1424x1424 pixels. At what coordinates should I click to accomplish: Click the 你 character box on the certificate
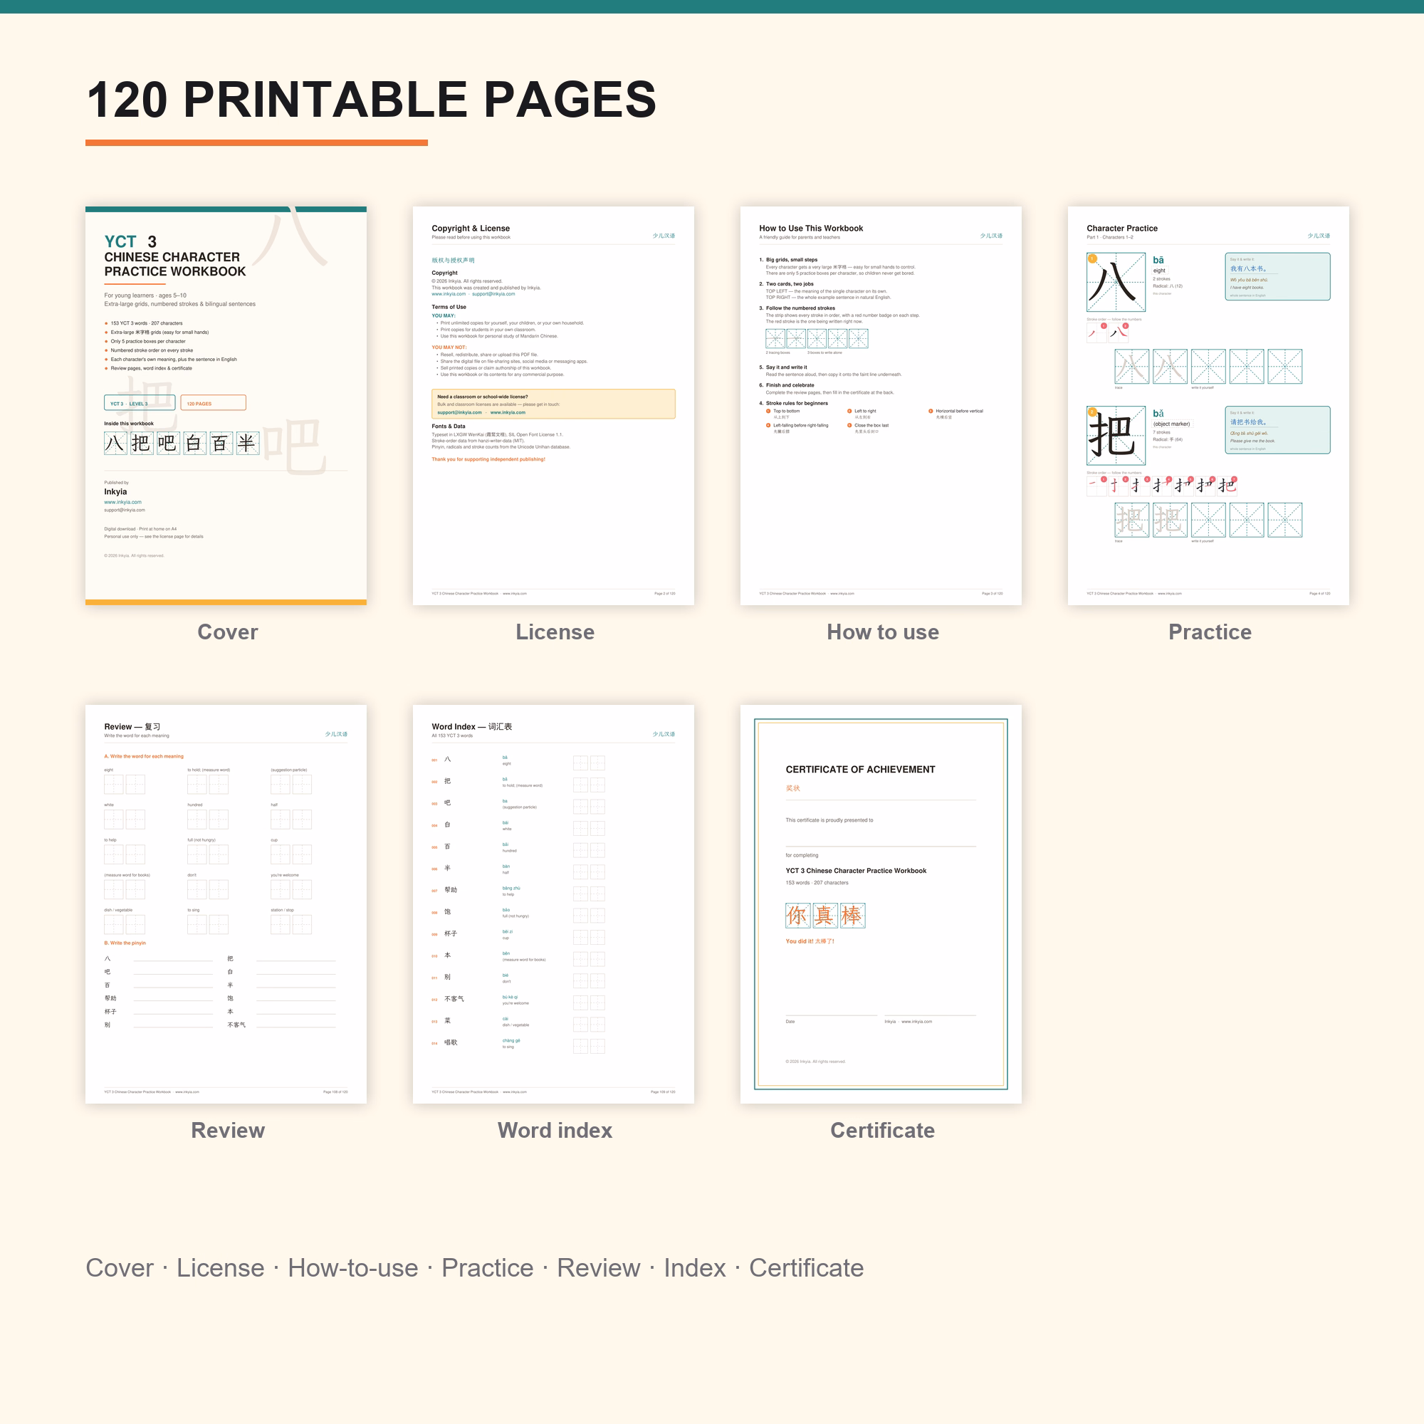click(797, 916)
